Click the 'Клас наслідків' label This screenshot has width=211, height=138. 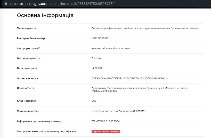[26, 101]
